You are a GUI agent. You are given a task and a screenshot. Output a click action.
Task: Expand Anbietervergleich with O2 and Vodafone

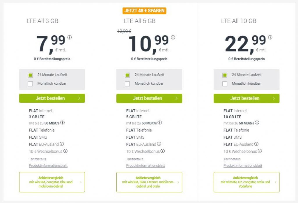[x=246, y=182]
